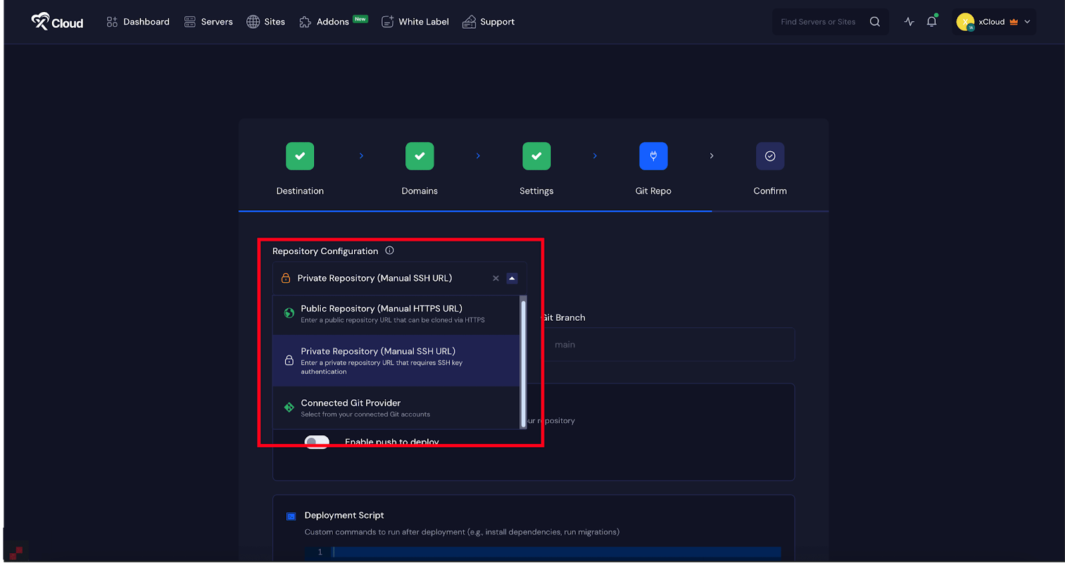
Task: Click the Settings step checkmark icon
Action: coord(536,156)
